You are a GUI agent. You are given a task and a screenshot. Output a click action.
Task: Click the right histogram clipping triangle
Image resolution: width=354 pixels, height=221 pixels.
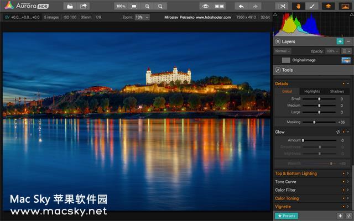coord(352,14)
